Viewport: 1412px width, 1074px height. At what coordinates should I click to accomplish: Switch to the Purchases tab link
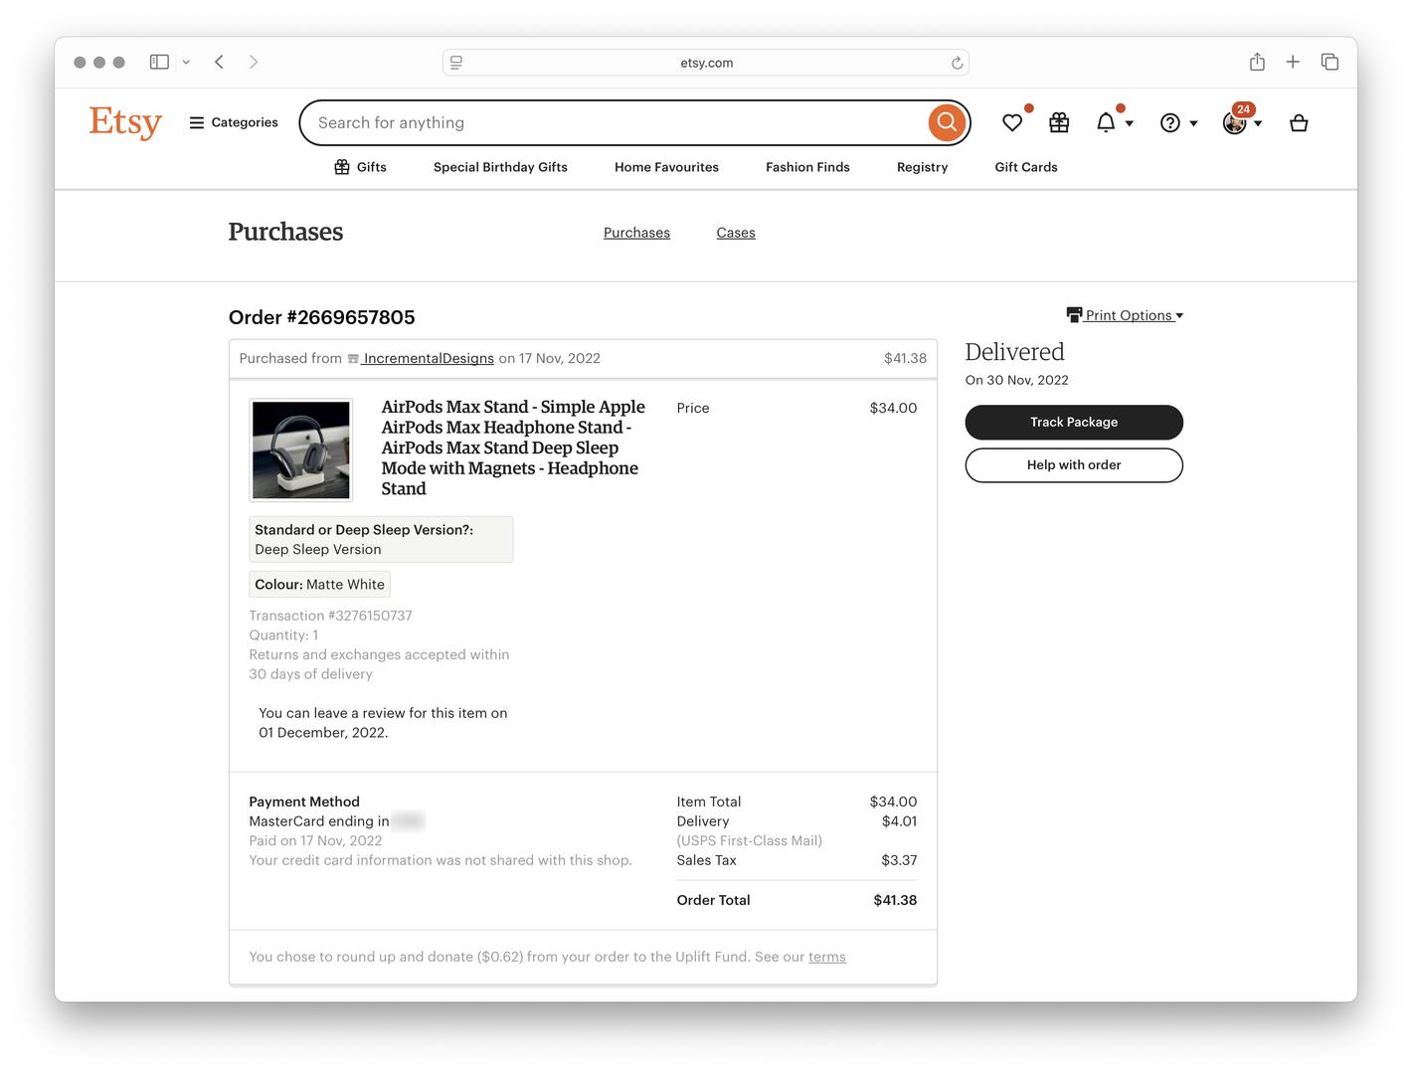point(636,233)
